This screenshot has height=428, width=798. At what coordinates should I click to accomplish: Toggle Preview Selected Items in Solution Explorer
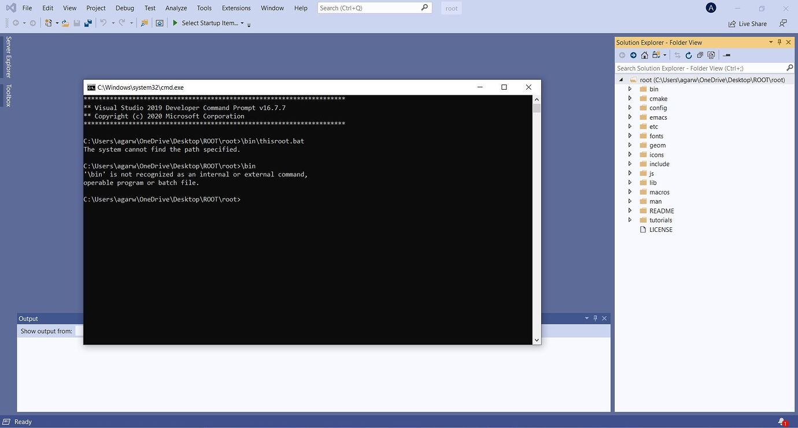[711, 55]
